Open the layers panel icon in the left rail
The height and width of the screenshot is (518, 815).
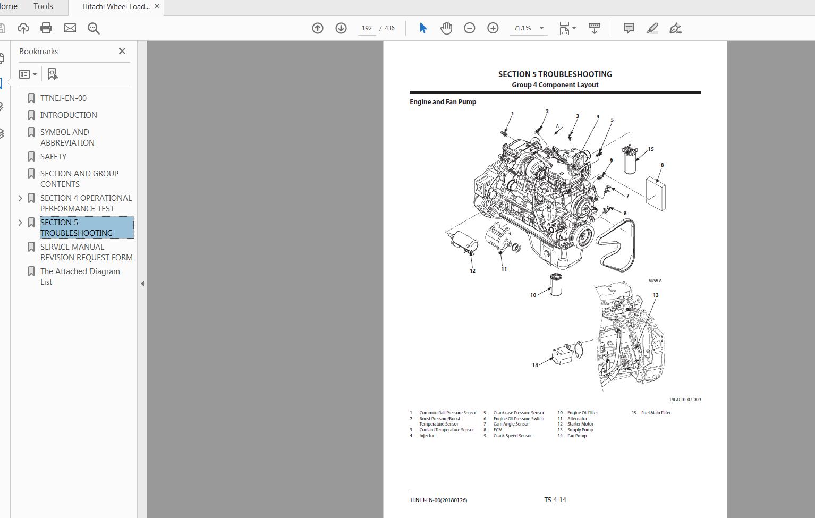coord(2,133)
